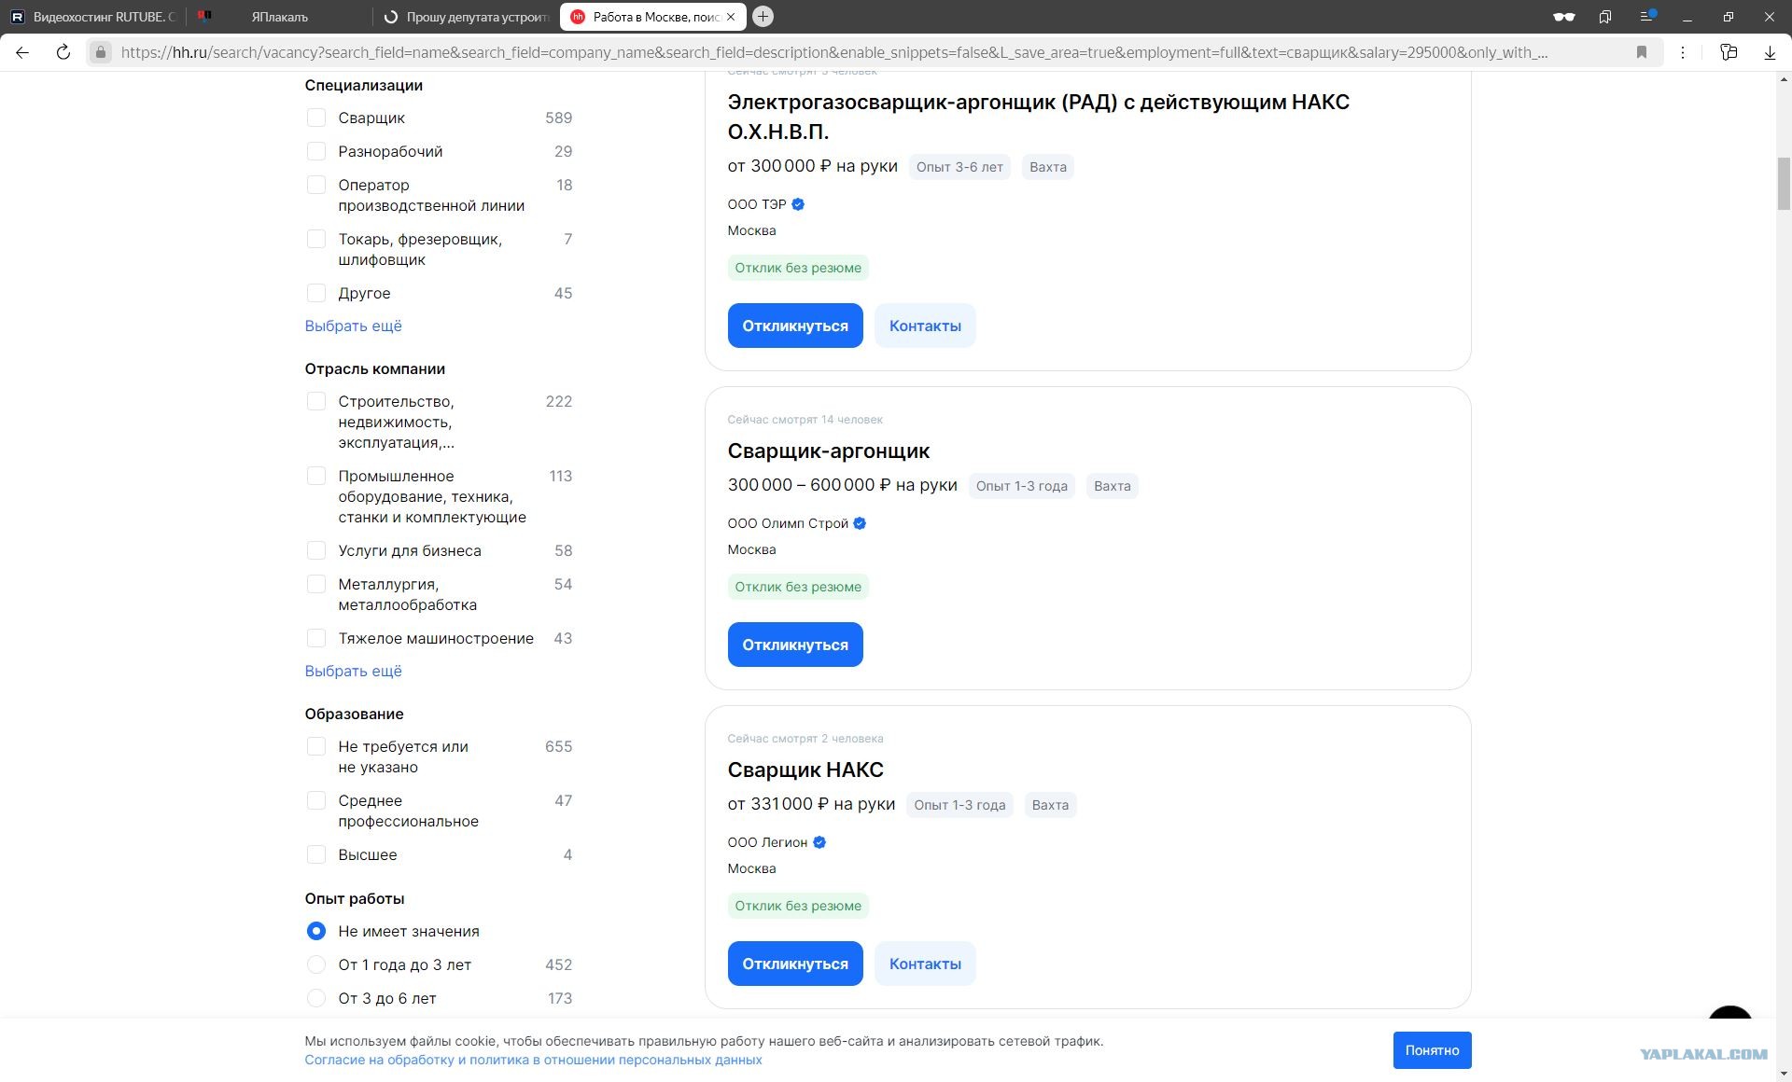The width and height of the screenshot is (1792, 1082).
Task: Switch to the 'Прошу депутата устроить' tab
Action: (467, 17)
